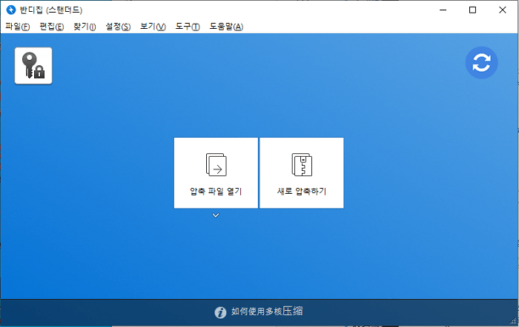
Task: Click the Bandizip logo in title bar
Action: [11, 10]
